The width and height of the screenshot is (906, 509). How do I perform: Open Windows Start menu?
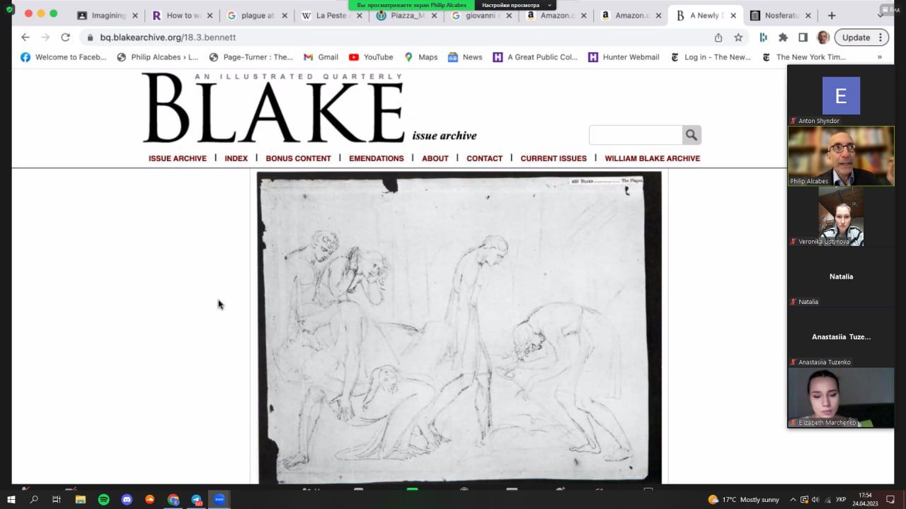[11, 499]
